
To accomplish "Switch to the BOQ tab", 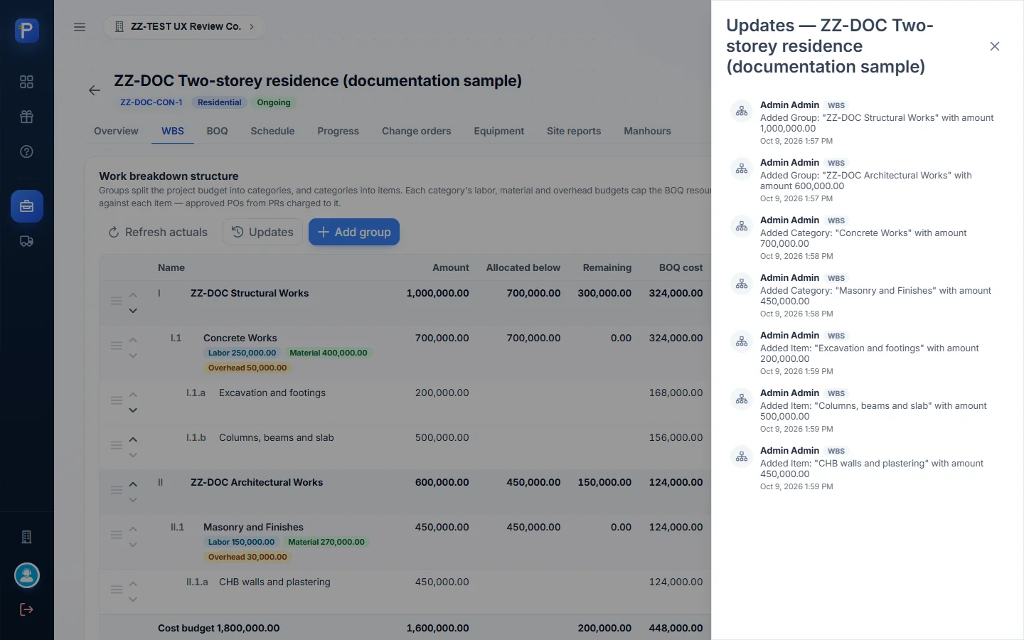I will coord(217,131).
